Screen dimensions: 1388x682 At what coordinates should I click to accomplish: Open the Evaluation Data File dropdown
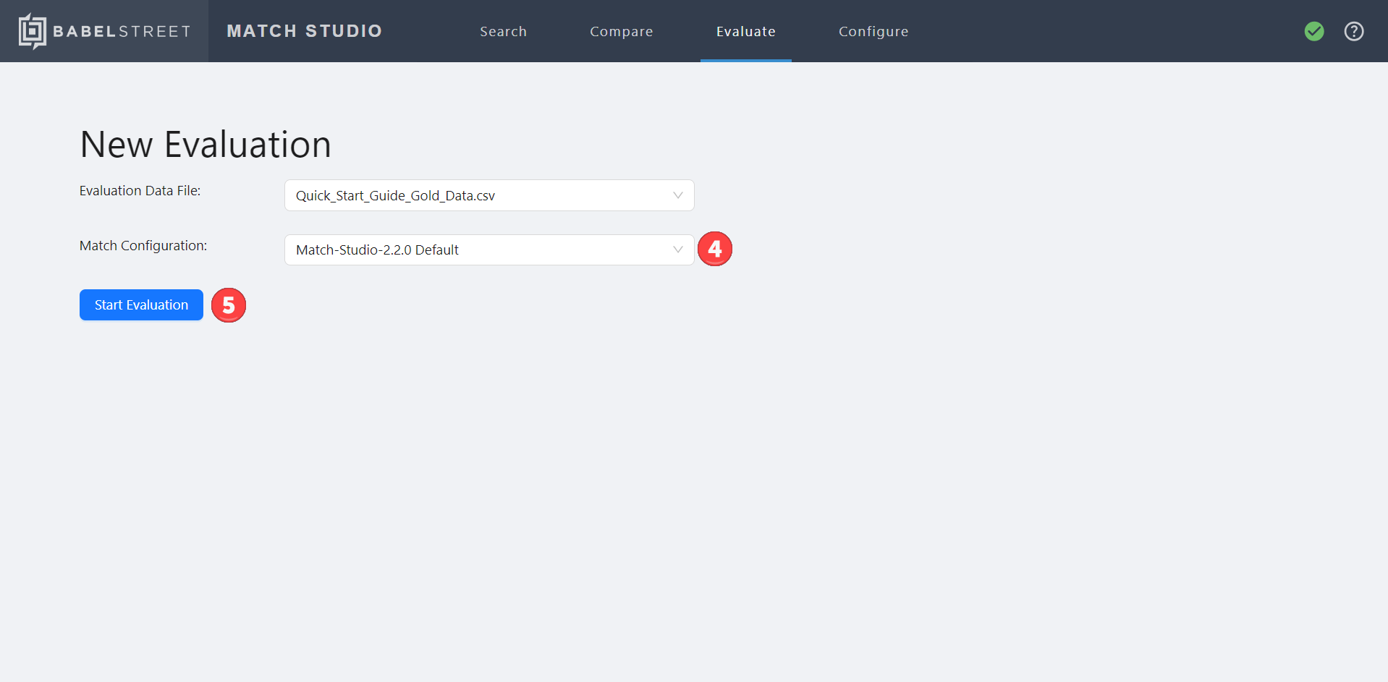489,195
